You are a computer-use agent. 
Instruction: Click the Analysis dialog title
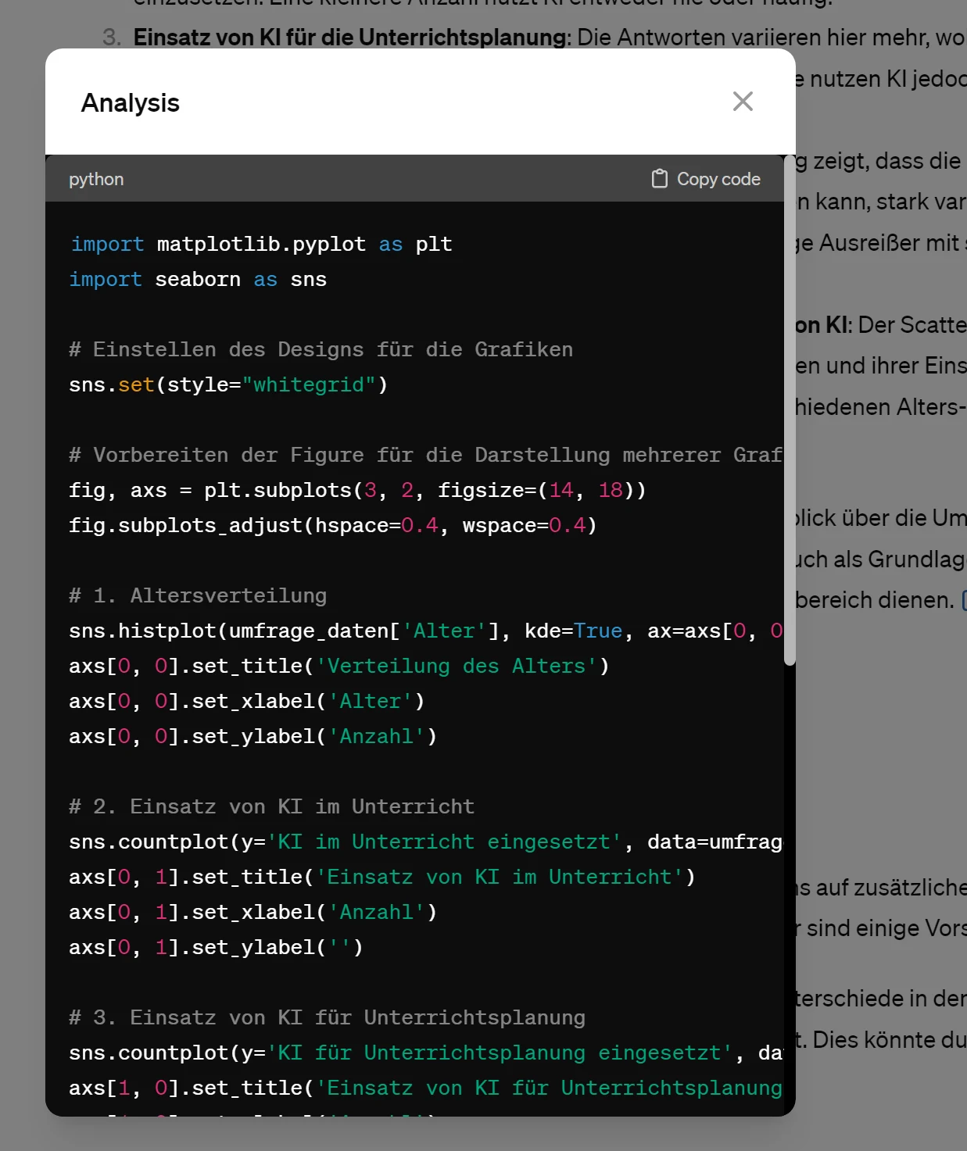coord(131,102)
